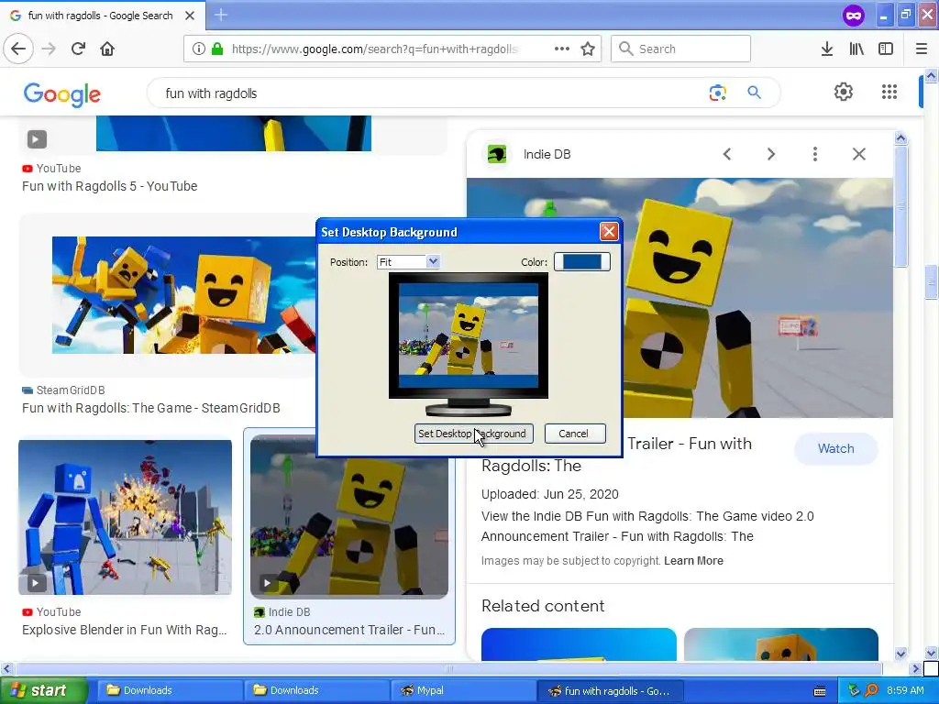Open '2.0 Announcement Trailer' Indie DB result
Screen dimensions: 939x704
tap(349, 630)
